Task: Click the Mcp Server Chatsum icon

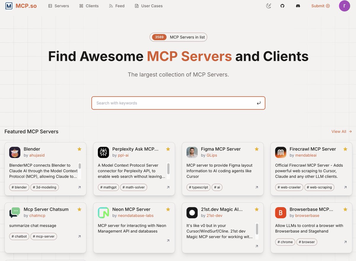Action: point(15,213)
